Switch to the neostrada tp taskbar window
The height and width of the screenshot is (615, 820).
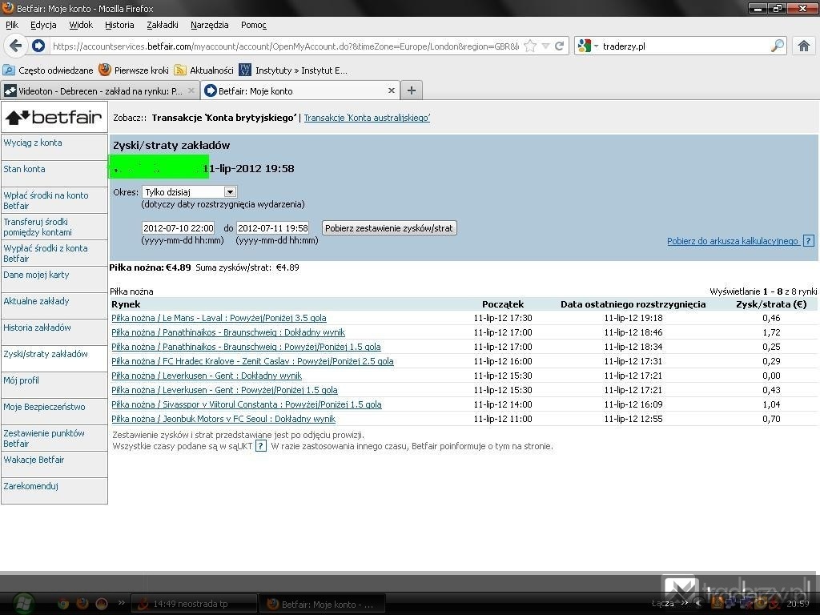(194, 604)
